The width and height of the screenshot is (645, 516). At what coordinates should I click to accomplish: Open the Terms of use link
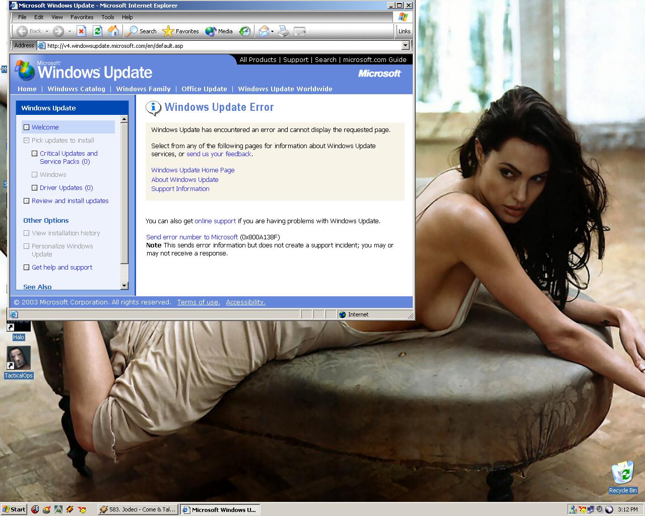pyautogui.click(x=199, y=302)
